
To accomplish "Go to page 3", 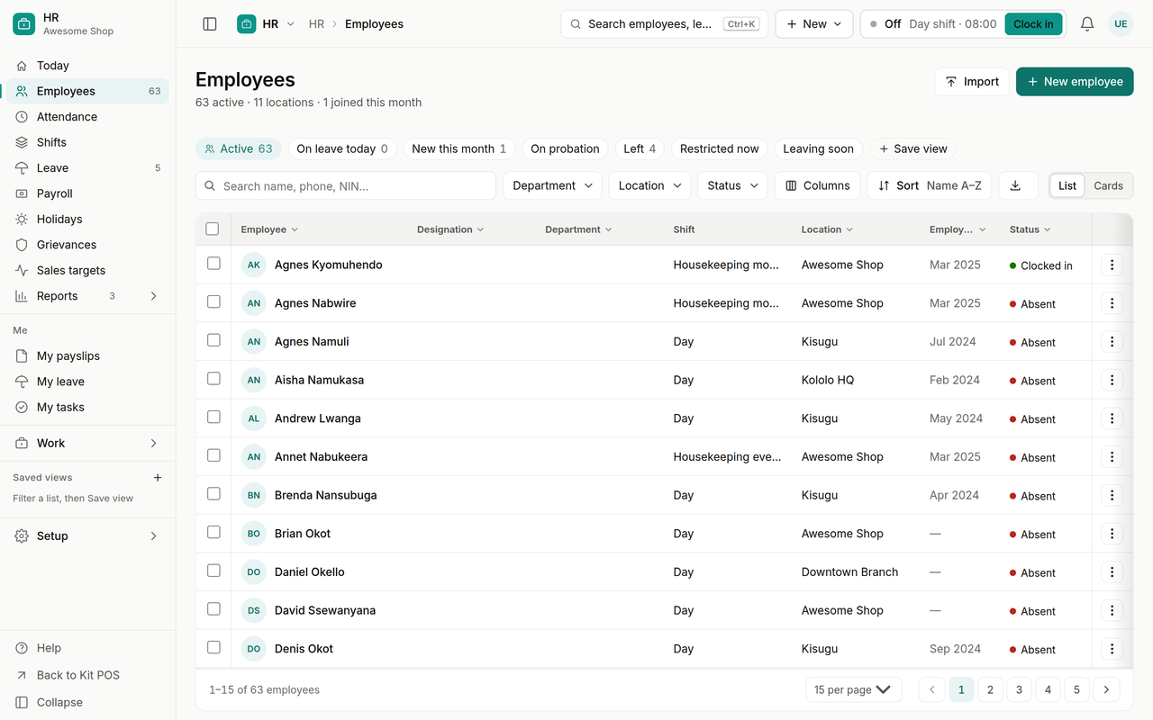I will [x=1019, y=689].
